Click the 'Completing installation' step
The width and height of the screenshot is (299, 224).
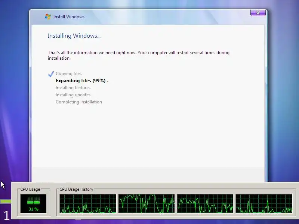pos(79,102)
